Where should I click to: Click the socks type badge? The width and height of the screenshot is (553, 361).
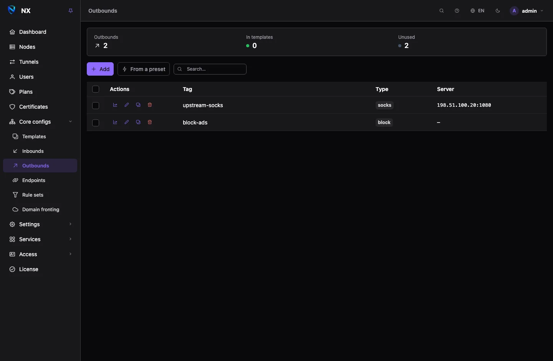384,105
